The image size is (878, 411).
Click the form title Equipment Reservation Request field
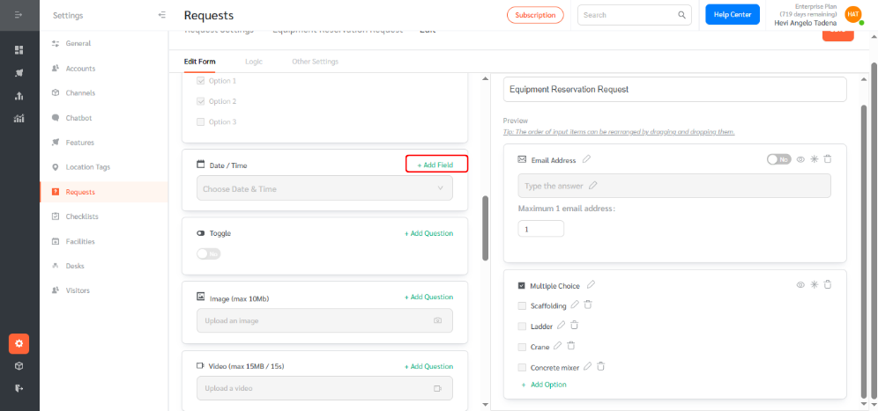pos(674,90)
